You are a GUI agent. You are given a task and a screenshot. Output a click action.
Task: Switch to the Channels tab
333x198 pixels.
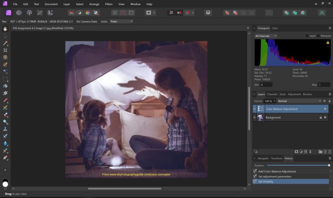click(x=272, y=94)
